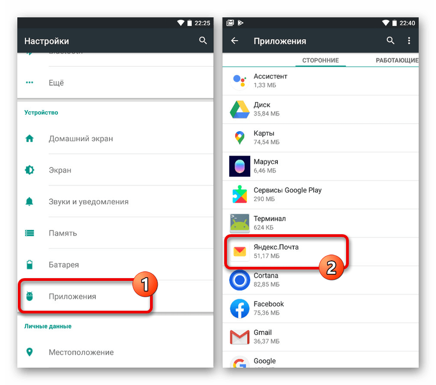Open Звуки и уведомления settings
Viewport: 436px width, 385px height.
pos(88,201)
